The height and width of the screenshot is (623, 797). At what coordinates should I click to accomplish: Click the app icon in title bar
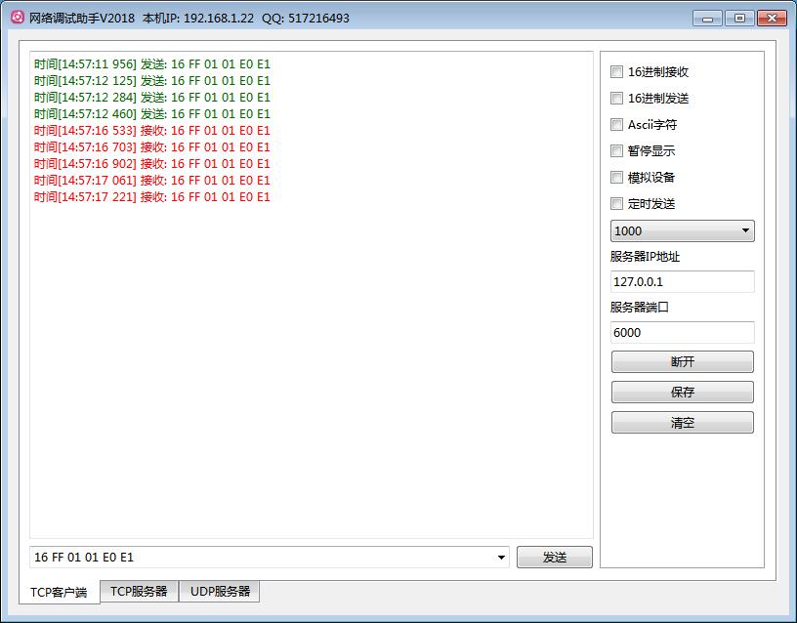(x=17, y=18)
